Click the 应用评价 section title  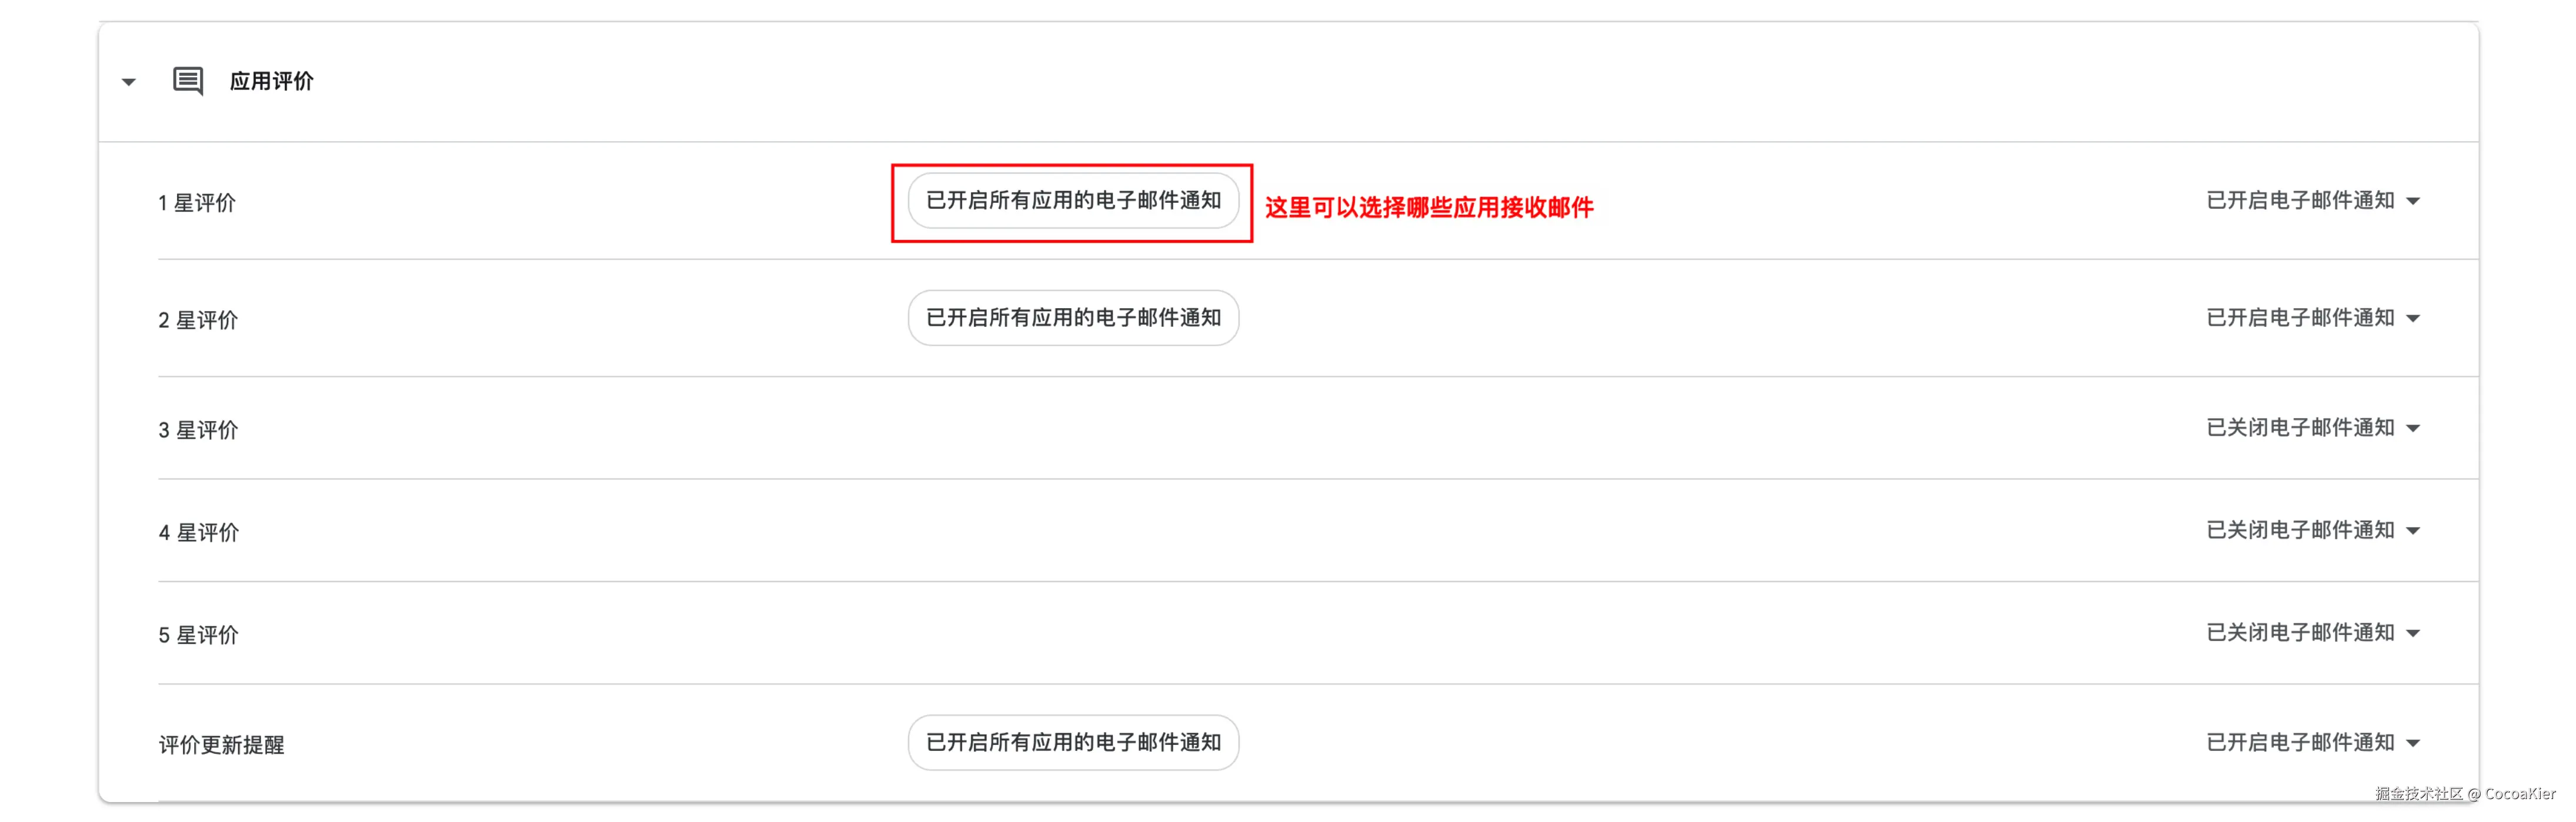tap(271, 81)
